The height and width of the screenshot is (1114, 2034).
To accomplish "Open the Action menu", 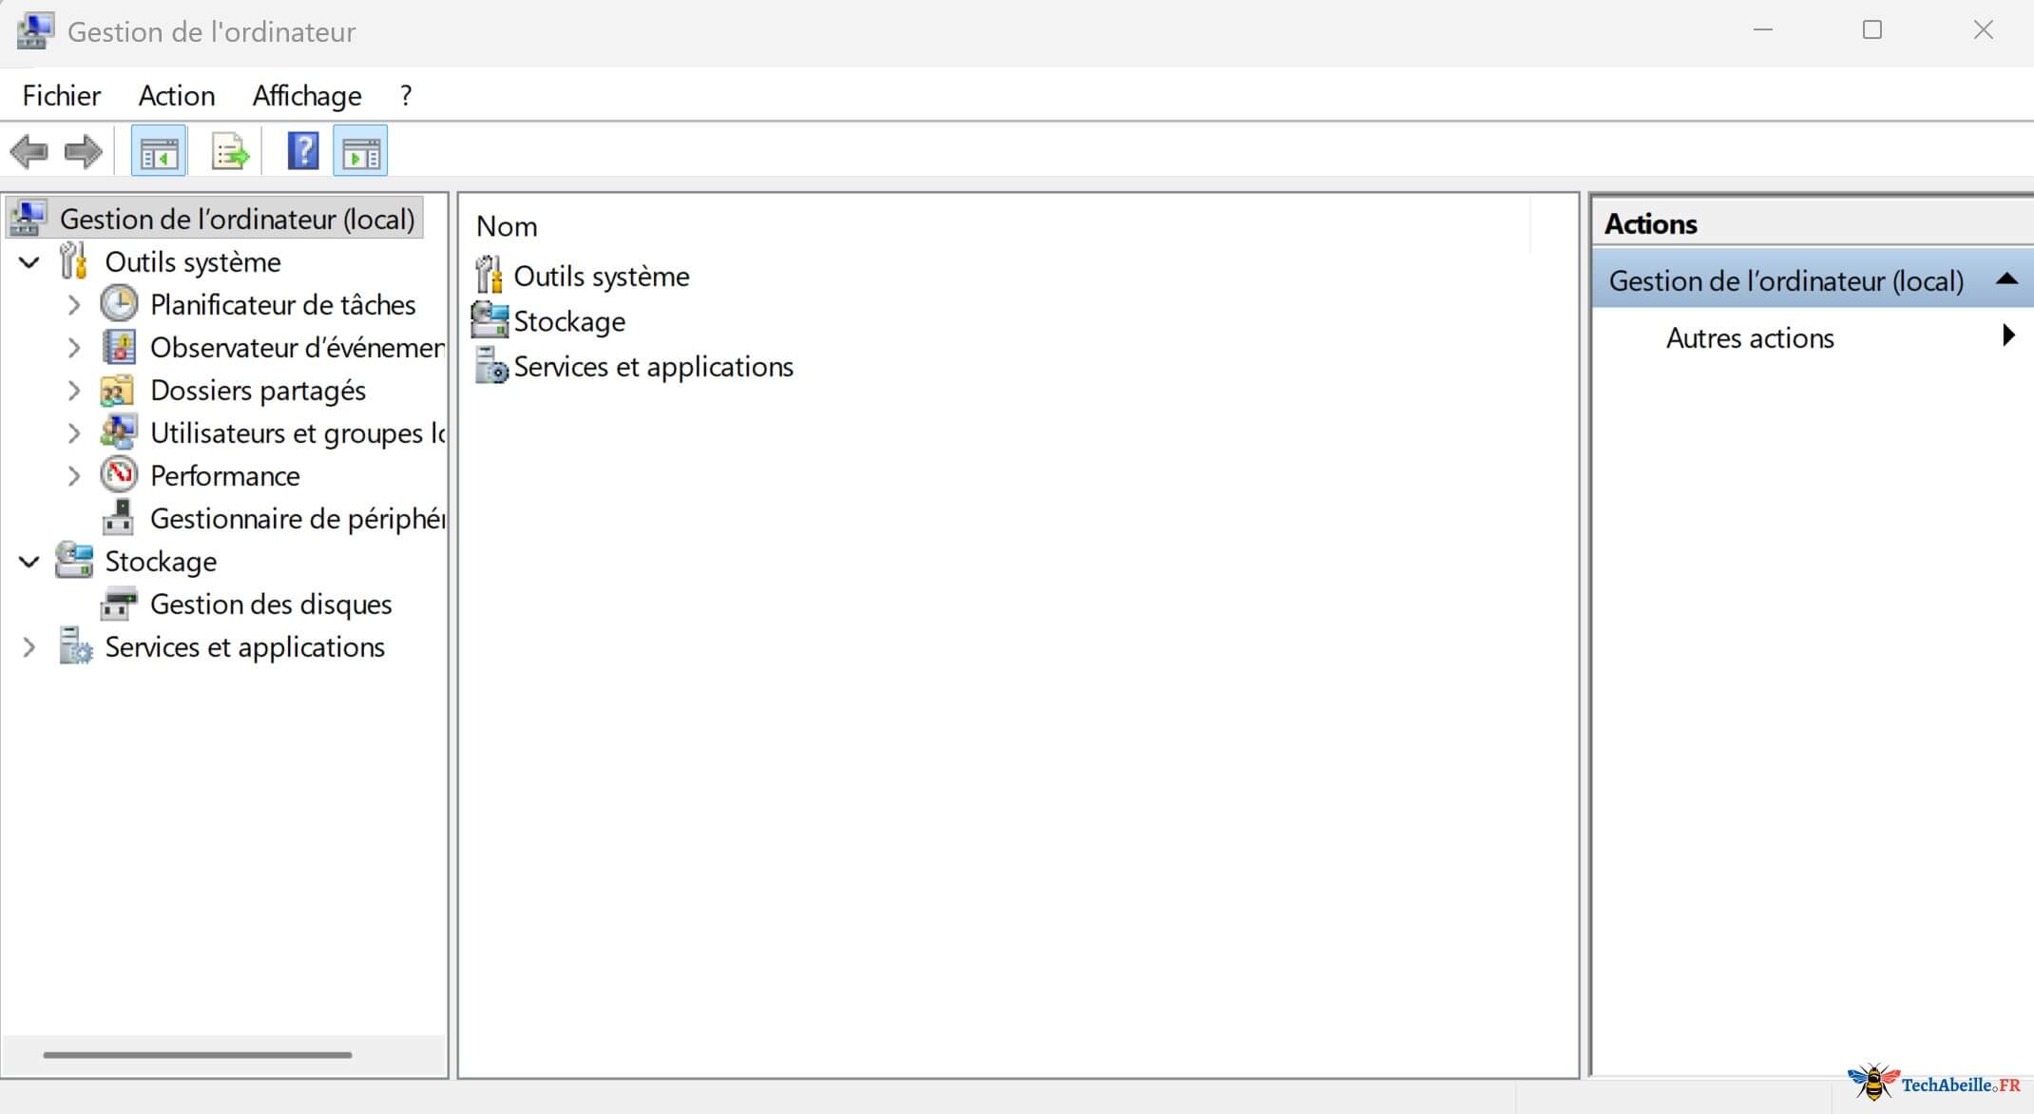I will coord(176,95).
